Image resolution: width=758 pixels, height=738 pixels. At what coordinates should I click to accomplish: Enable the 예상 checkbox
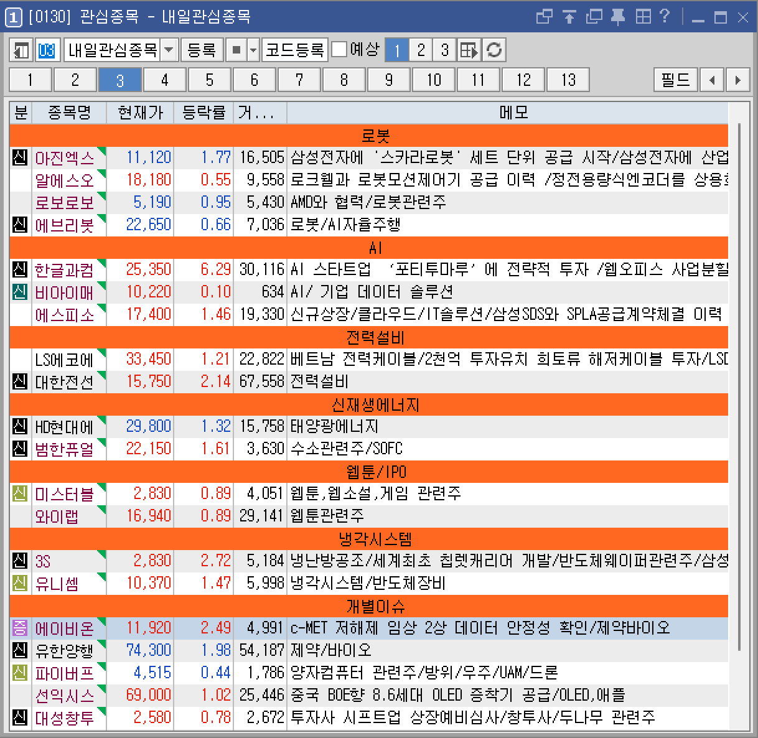click(x=339, y=49)
